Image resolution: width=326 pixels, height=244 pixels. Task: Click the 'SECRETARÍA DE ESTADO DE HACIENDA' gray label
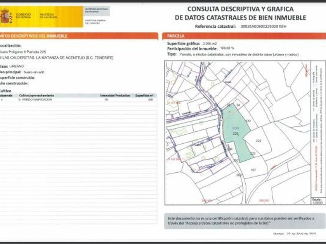point(97,10)
